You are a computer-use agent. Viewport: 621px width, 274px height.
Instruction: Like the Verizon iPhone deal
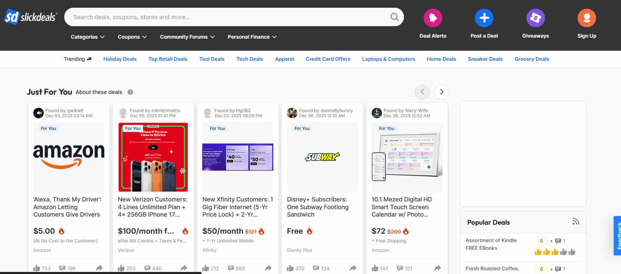click(x=121, y=268)
